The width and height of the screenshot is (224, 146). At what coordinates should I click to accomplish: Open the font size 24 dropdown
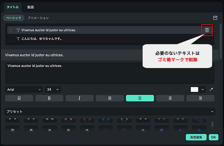[53, 90]
